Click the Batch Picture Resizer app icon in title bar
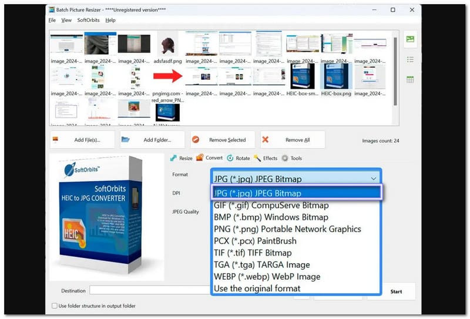The image size is (470, 319). click(x=52, y=9)
